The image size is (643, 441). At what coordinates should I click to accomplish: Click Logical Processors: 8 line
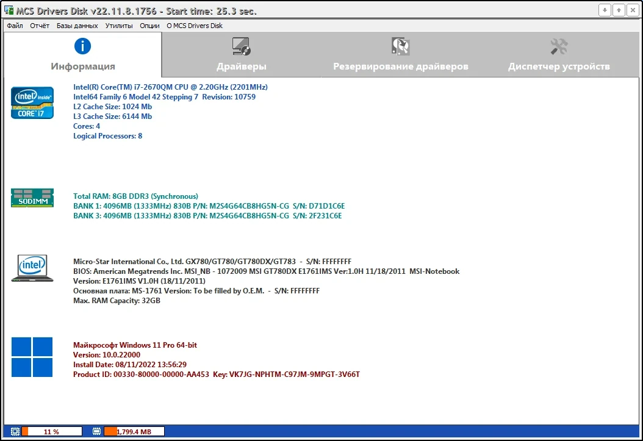107,136
